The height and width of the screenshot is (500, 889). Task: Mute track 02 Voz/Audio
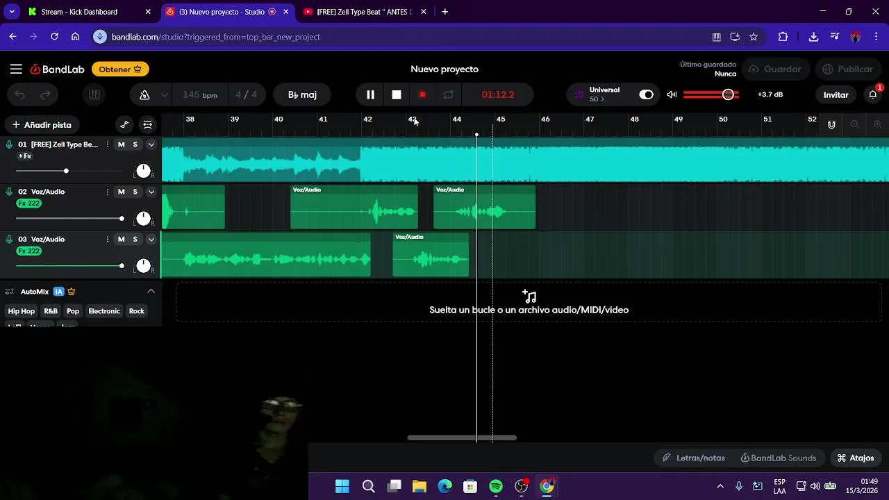click(122, 192)
